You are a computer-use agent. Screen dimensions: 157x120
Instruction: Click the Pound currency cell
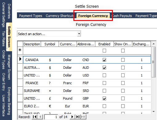[x=68, y=98]
